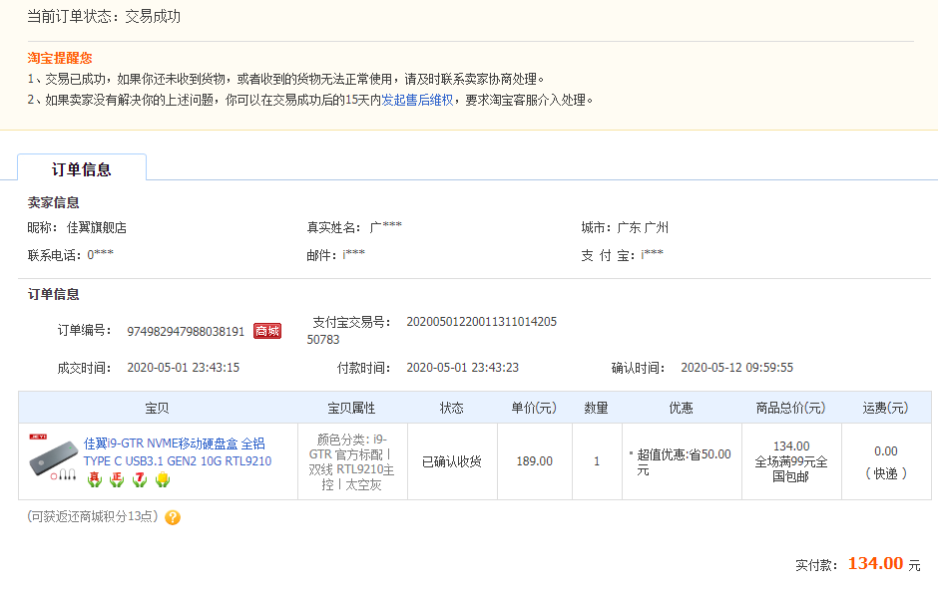The image size is (938, 589).
Task: Click the 颜色分类 product attribute cell
Action: 351,461
